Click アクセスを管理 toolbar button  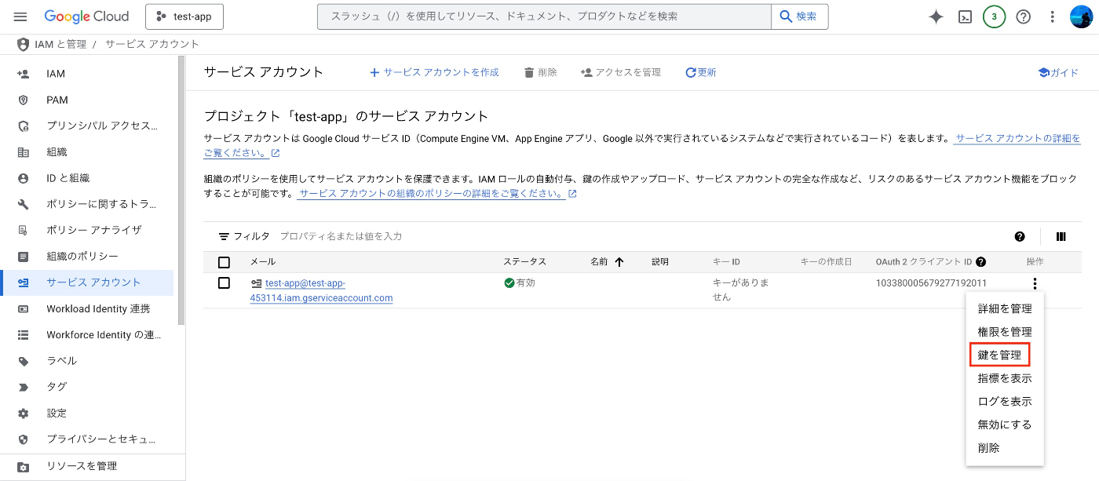[x=621, y=72]
